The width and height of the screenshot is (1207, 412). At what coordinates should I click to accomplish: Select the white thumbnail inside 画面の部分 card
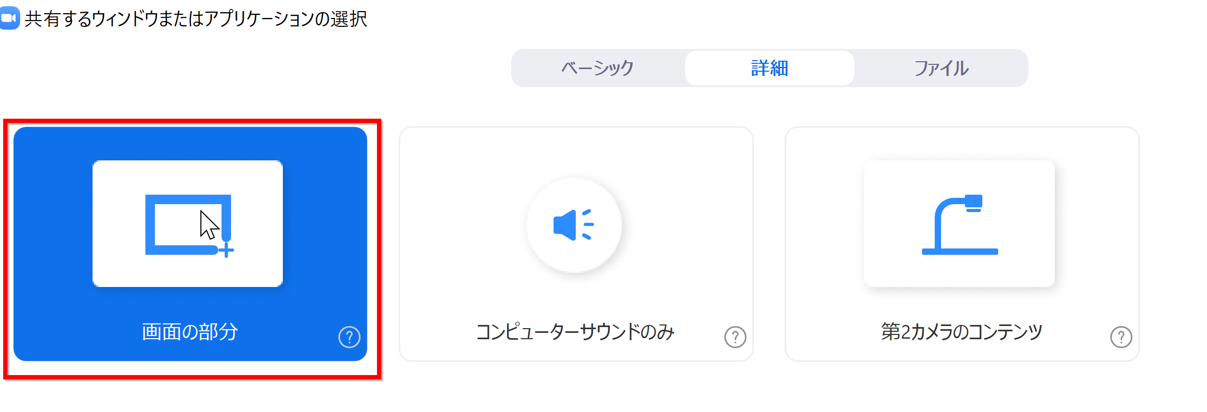click(188, 224)
